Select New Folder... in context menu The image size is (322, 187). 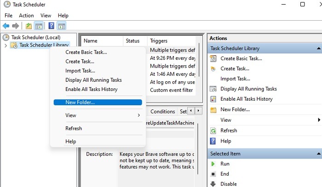coord(98,102)
